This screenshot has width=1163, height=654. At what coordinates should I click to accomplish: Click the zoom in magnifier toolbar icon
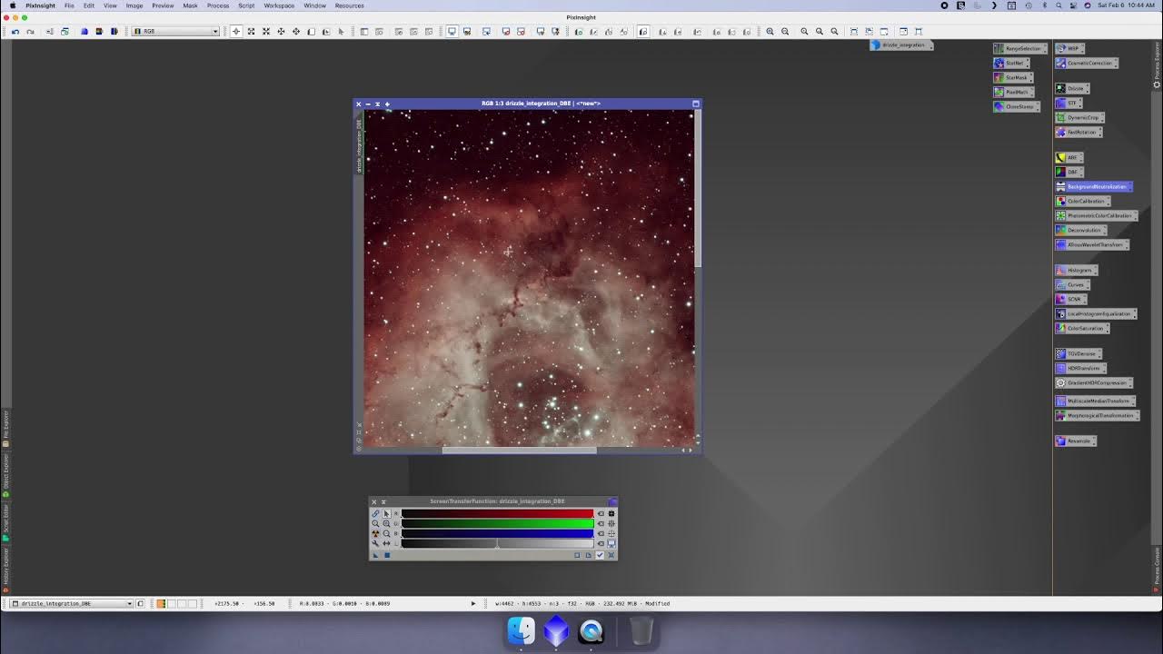coord(770,31)
